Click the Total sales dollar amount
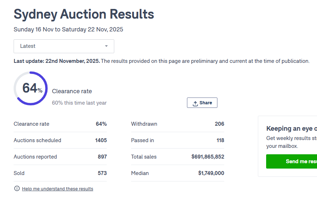The width and height of the screenshot is (317, 200). click(208, 157)
